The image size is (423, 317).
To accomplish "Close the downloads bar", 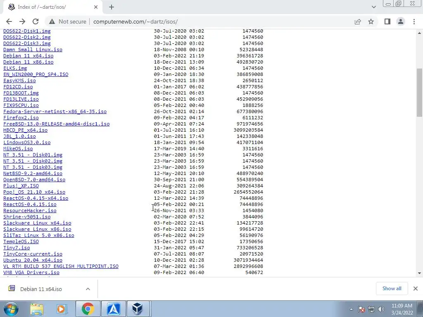I will (x=416, y=289).
